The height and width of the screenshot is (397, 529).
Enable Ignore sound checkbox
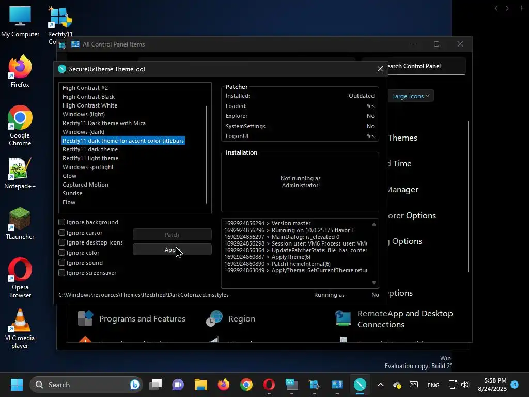62,262
